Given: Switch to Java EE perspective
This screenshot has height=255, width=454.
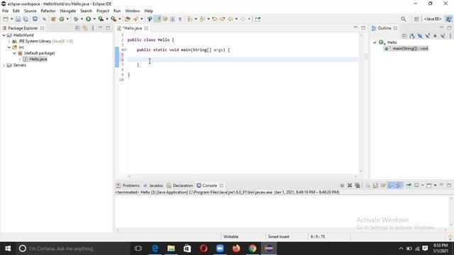Looking at the screenshot, I should [x=433, y=19].
